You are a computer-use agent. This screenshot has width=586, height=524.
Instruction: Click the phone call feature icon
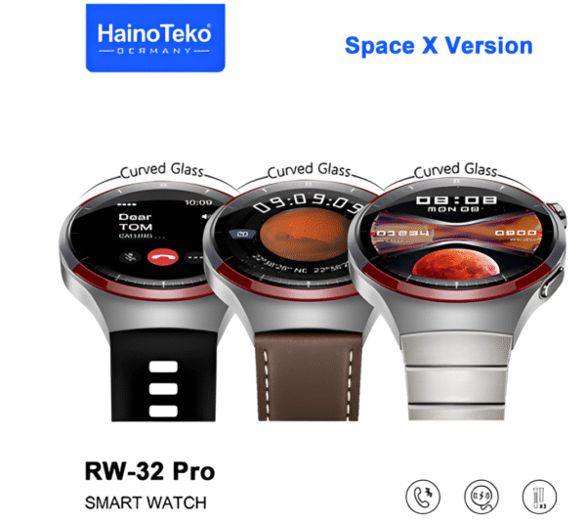[x=423, y=497]
